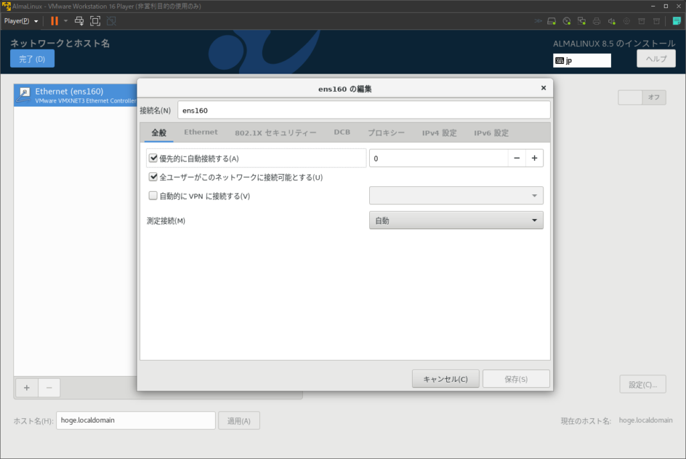
Task: Maximize the VMware Player window
Action: click(x=666, y=6)
